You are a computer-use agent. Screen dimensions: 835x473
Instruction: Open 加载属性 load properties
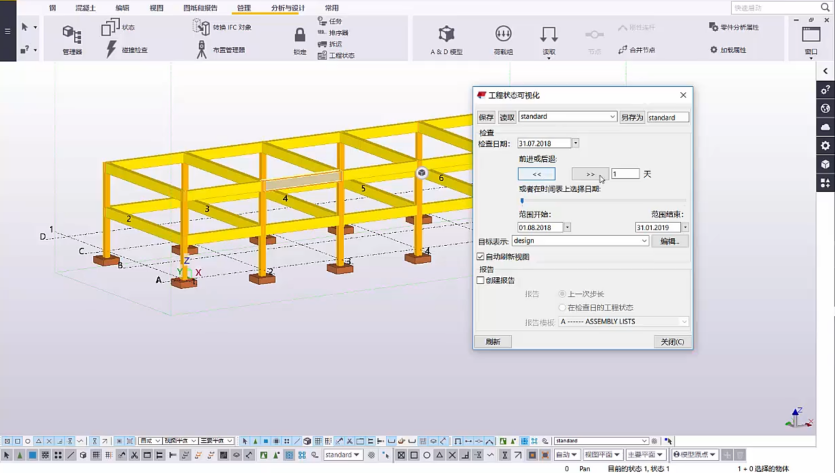coord(729,49)
